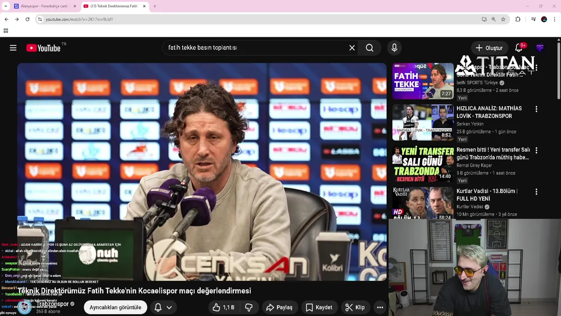
Task: Start voice search with the microphone icon
Action: (x=394, y=48)
